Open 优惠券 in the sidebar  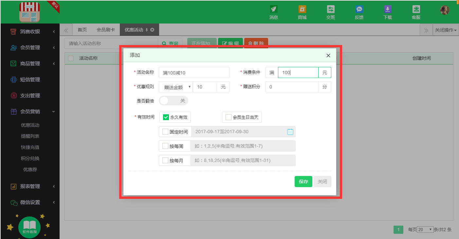(30, 169)
